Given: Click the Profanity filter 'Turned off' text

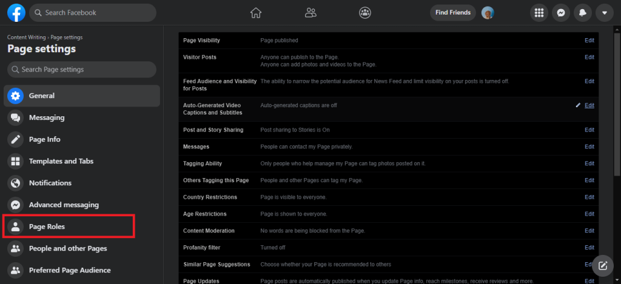Looking at the screenshot, I should pos(273,247).
